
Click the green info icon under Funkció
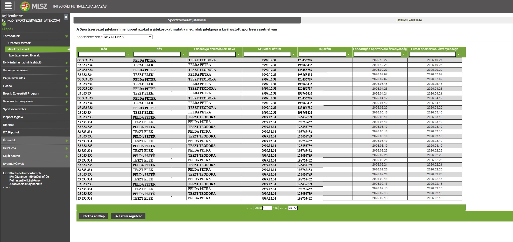coord(4,24)
